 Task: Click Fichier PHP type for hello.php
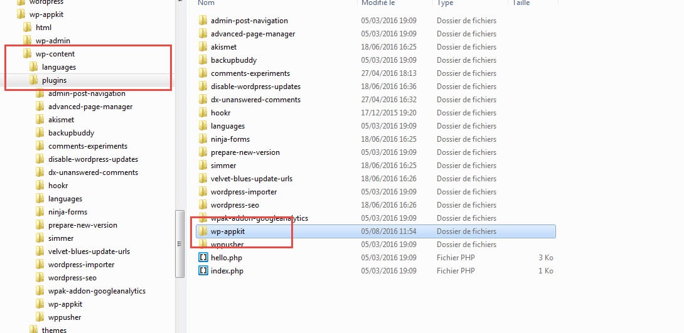pos(456,258)
